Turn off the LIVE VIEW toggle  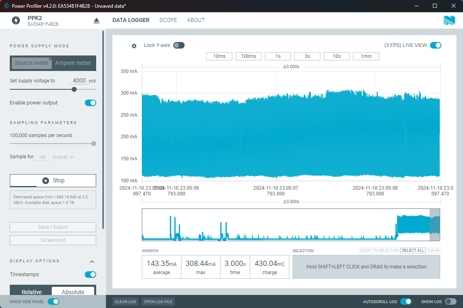click(x=435, y=45)
